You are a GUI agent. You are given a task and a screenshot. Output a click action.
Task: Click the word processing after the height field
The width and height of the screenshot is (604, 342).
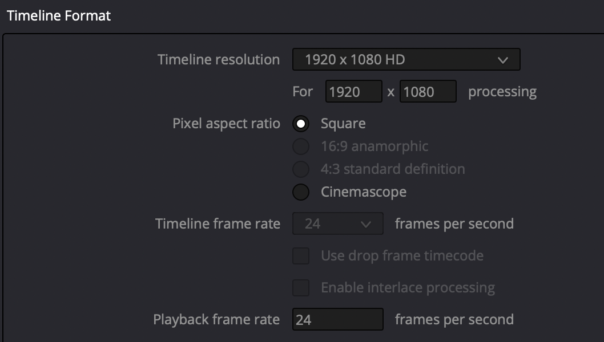[x=502, y=92]
